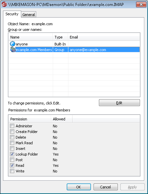Confirm the dialog with OK
Viewport: 148px width, 194px height.
click(79, 187)
